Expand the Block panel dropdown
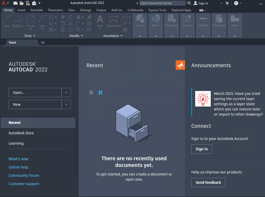This screenshot has height=197, width=265. tap(156, 36)
